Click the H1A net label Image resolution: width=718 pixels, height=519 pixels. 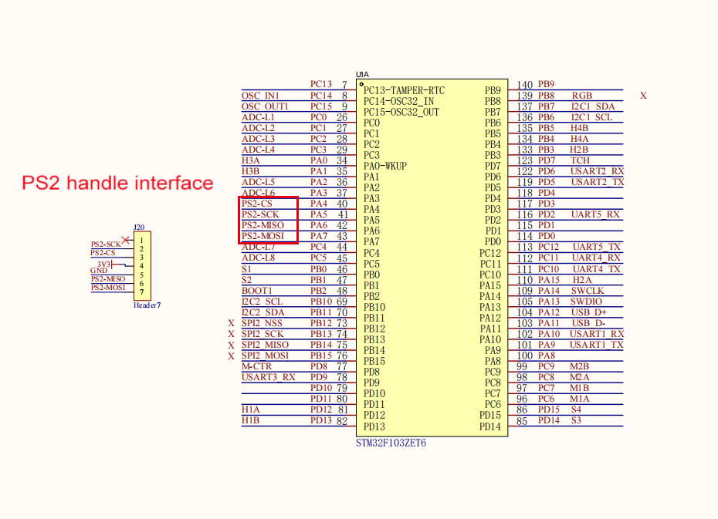tap(250, 409)
